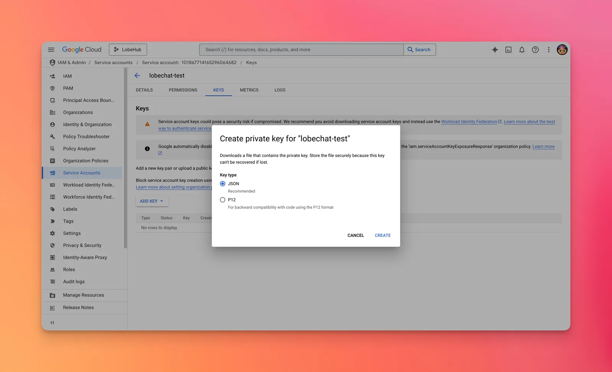Expand the ADD KEY dropdown

[151, 201]
